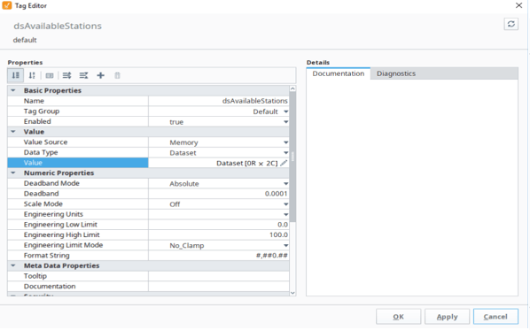The image size is (530, 330).
Task: Toggle the description area toolbar icon
Action: tap(50, 75)
